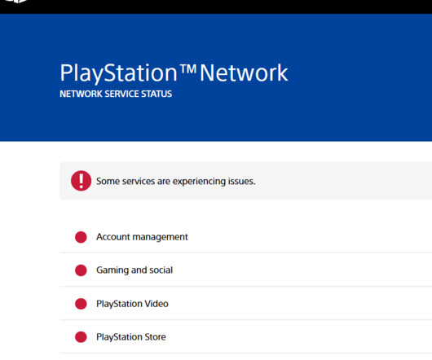The width and height of the screenshot is (432, 360).
Task: Expand the PlayStation Video service row
Action: (246, 304)
